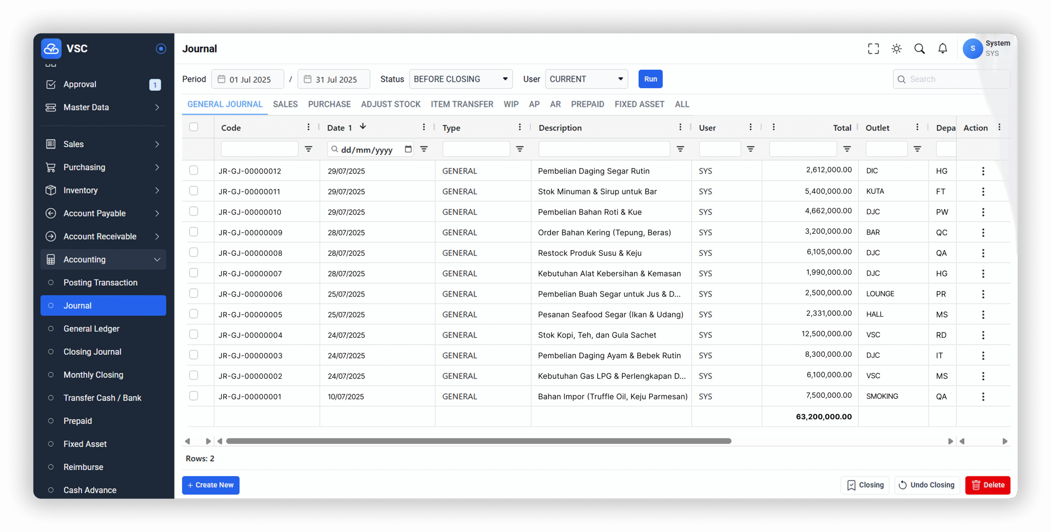
Task: Open the Action column menu dots
Action: click(x=999, y=127)
